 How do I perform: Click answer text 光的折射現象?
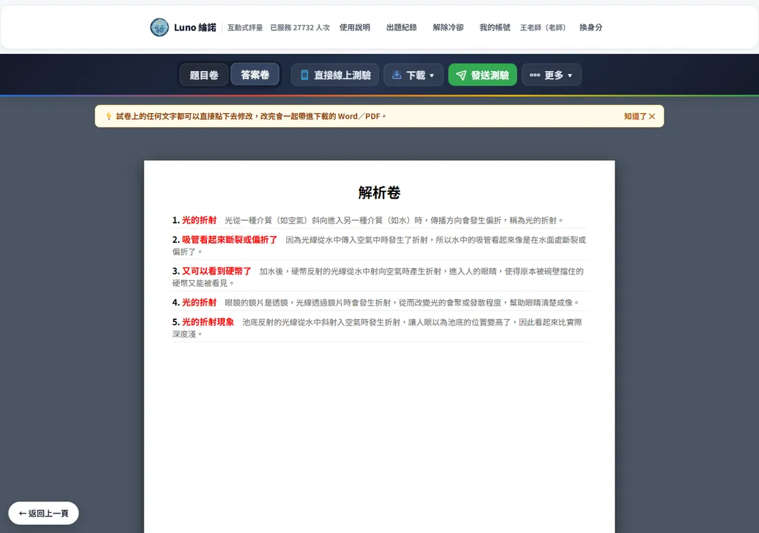[208, 321]
